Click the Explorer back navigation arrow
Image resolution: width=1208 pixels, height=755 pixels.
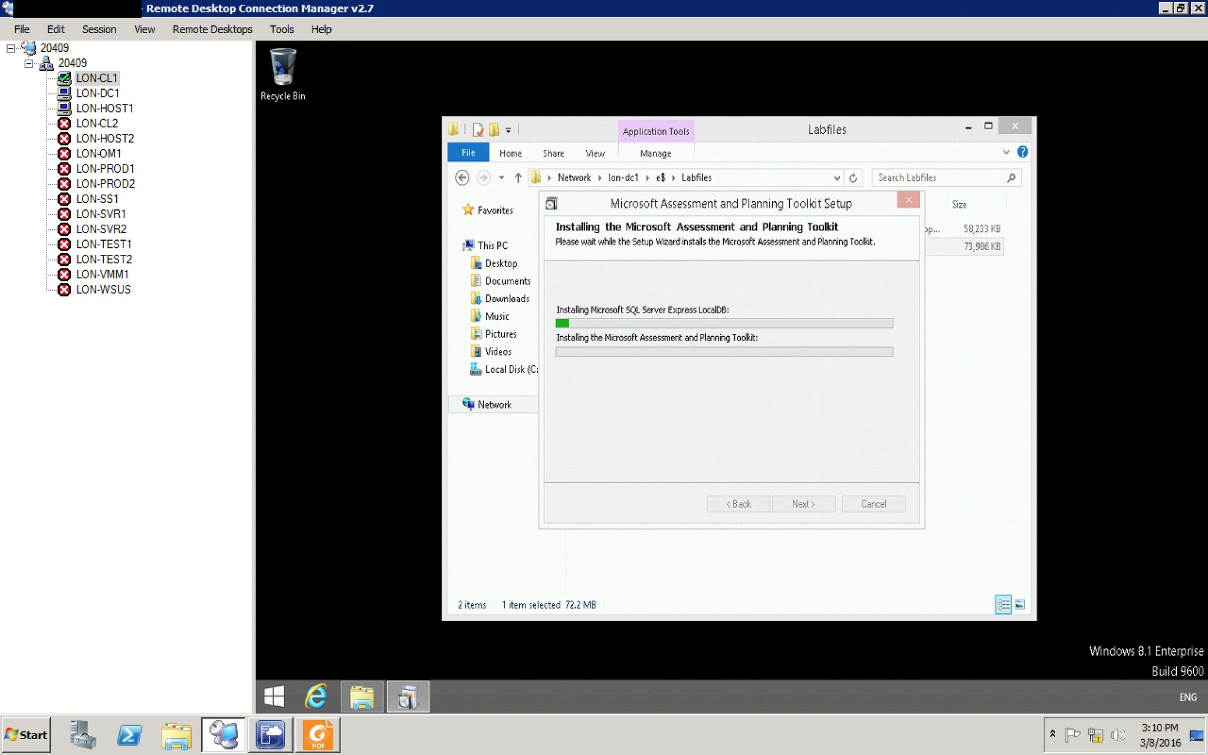(462, 178)
